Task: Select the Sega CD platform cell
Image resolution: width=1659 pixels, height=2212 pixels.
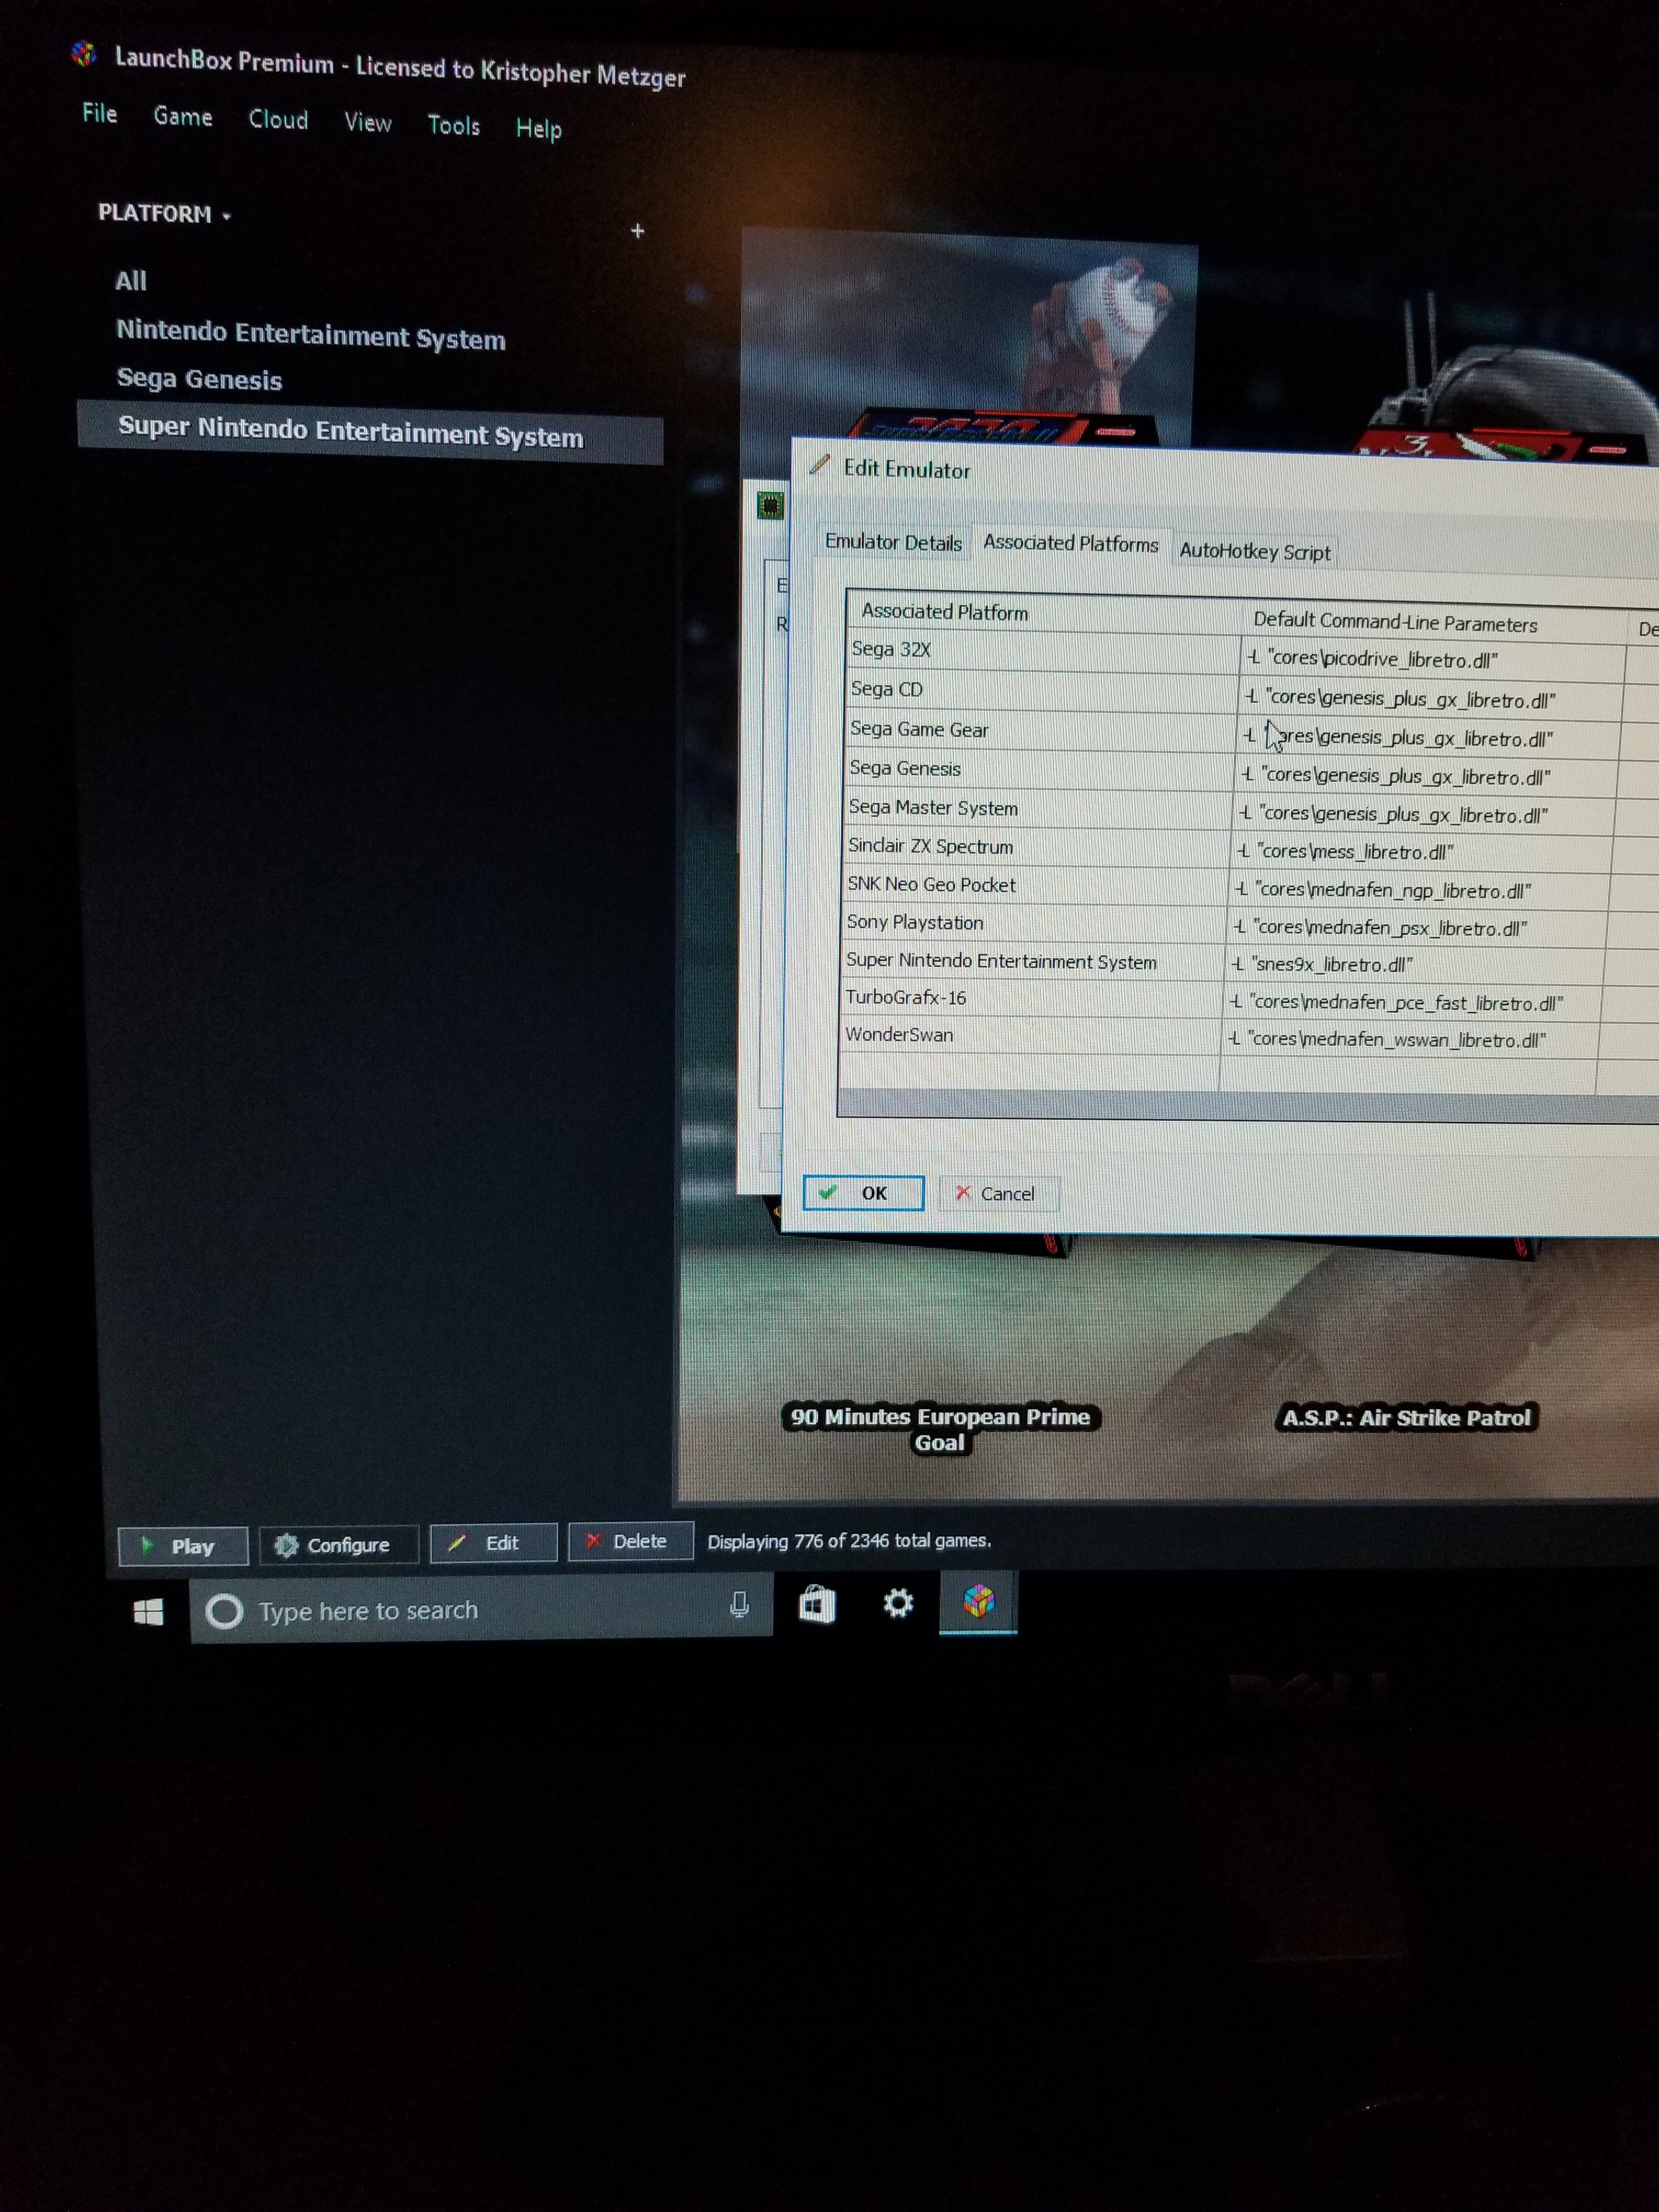Action: point(1042,691)
